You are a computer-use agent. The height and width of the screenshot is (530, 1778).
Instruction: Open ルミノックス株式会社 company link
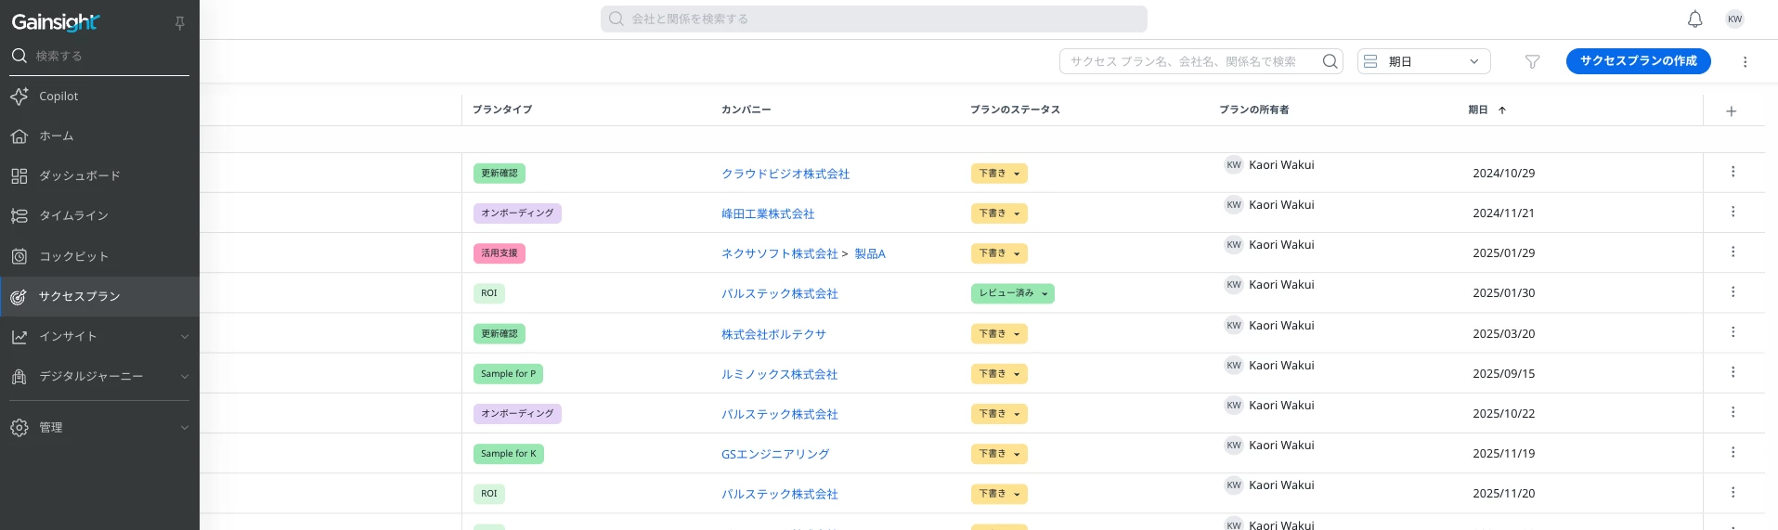click(x=779, y=374)
